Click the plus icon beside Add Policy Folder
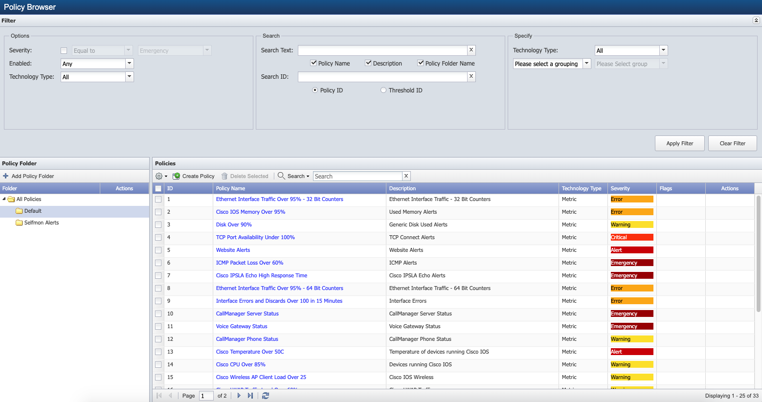Viewport: 762px width, 402px height. 6,176
